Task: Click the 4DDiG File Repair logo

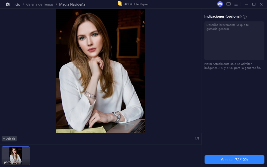Action: coord(120,4)
